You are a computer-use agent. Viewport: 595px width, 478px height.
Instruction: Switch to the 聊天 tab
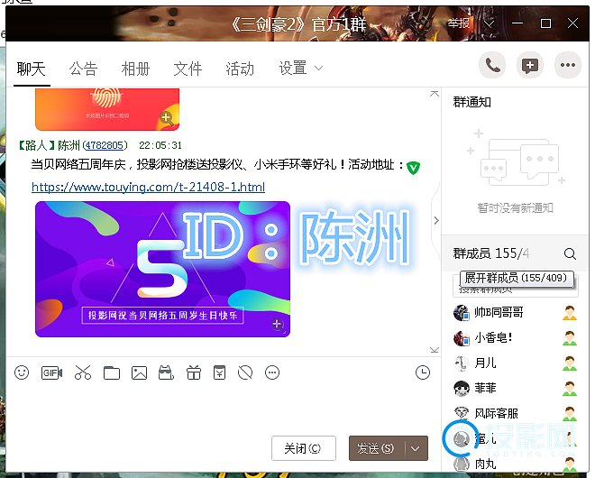click(x=32, y=69)
